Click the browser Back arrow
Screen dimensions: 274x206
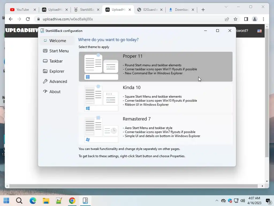[11, 19]
